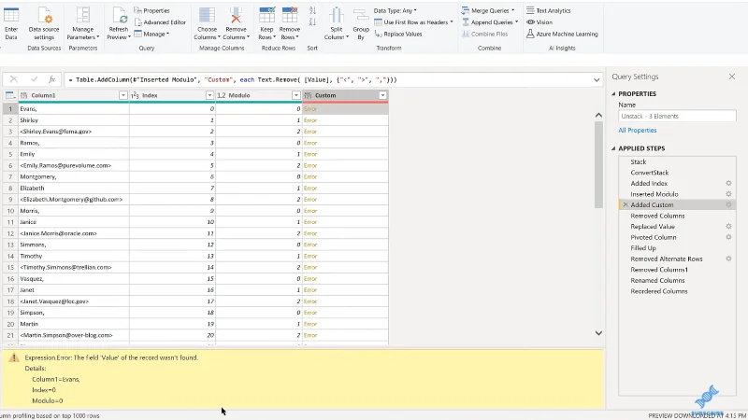Open the Enter Data tool
Image resolution: width=748 pixels, height=420 pixels.
(11, 22)
